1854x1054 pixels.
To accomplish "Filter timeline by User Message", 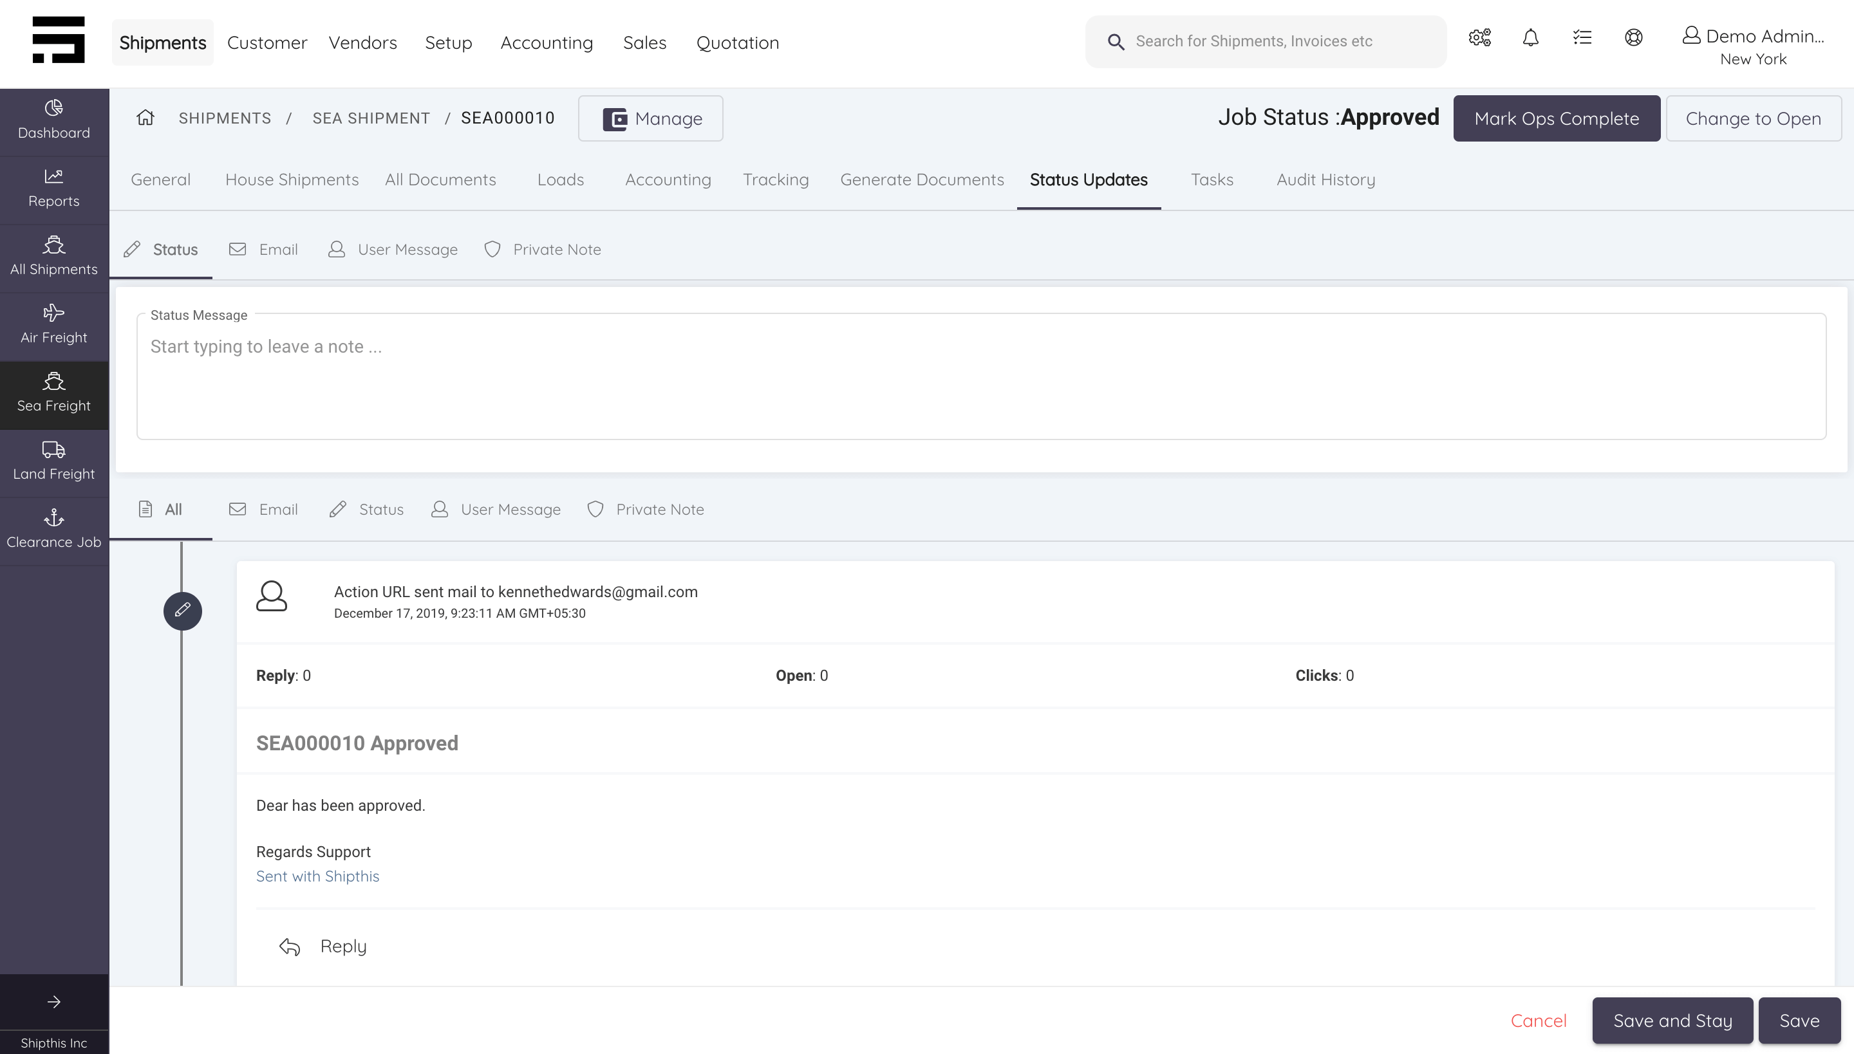I will tap(496, 509).
